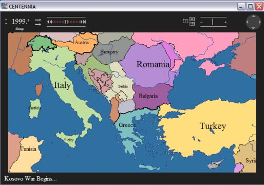Click the upper right-pointing arrow beside the year
264x185 pixels.
38,20
